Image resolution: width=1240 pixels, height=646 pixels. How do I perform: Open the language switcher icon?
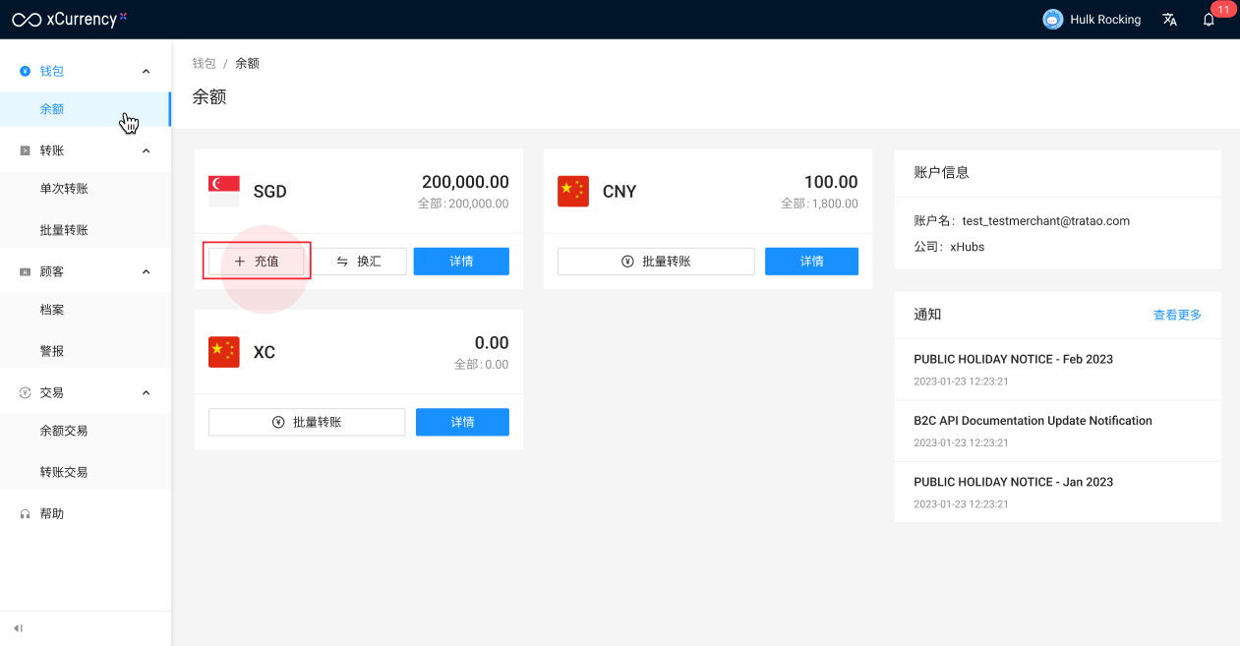tap(1169, 20)
